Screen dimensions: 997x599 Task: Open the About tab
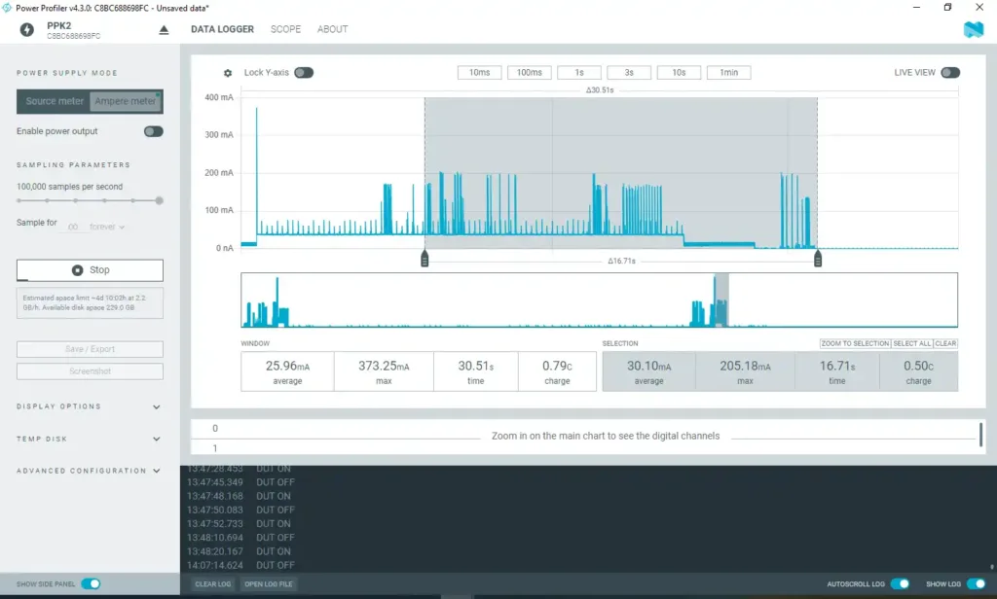click(332, 29)
